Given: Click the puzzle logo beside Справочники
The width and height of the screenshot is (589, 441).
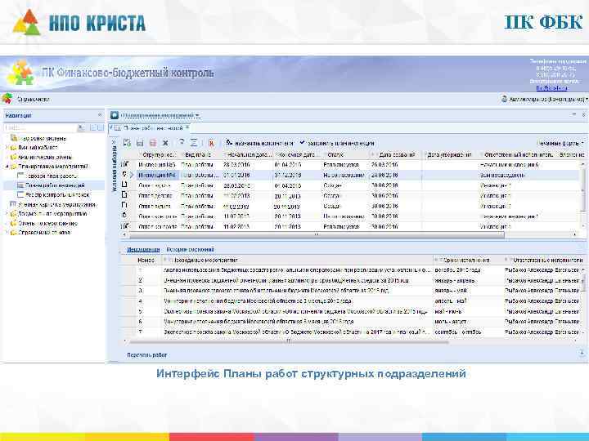Looking at the screenshot, I should pos(7,99).
